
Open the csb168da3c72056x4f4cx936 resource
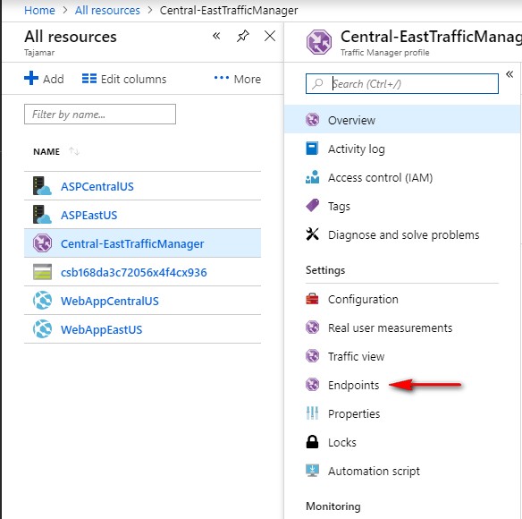click(133, 272)
